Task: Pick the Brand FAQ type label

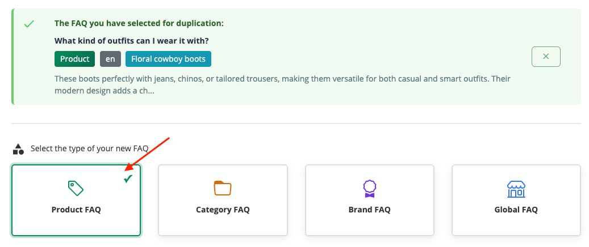Action: pos(370,210)
